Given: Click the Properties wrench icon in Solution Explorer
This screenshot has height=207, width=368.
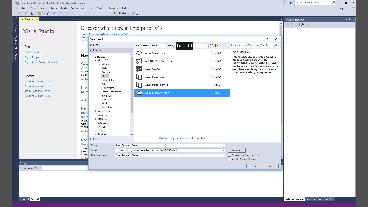Looking at the screenshot, I should [x=303, y=24].
